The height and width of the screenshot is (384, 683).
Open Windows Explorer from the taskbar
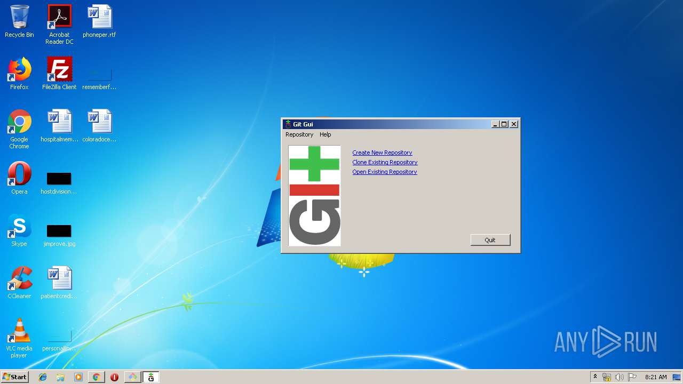(x=60, y=377)
